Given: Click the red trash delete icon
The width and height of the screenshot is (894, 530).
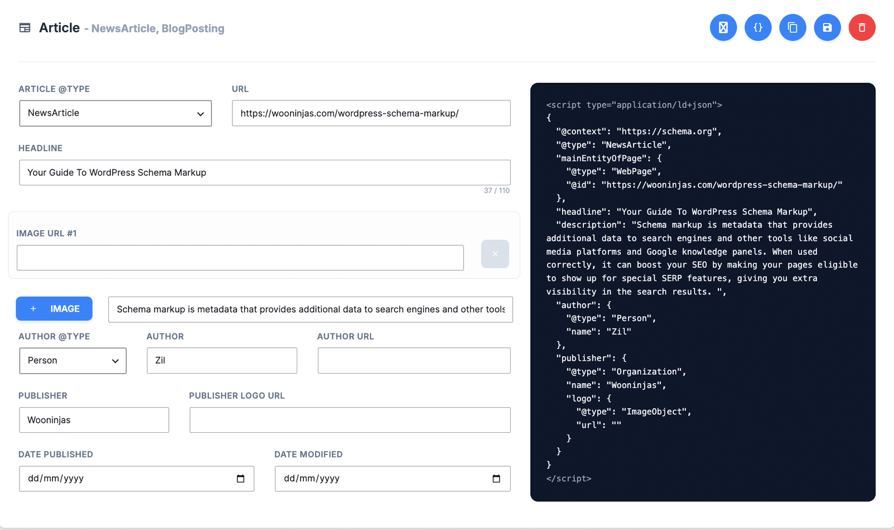Looking at the screenshot, I should pos(862,27).
